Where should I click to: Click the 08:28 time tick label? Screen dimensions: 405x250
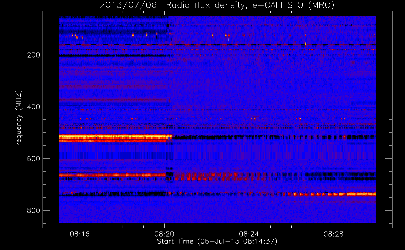coord(334,234)
